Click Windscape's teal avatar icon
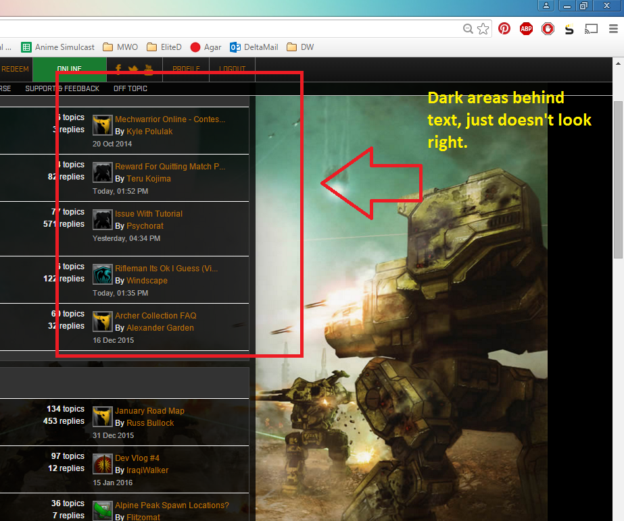 tap(102, 275)
